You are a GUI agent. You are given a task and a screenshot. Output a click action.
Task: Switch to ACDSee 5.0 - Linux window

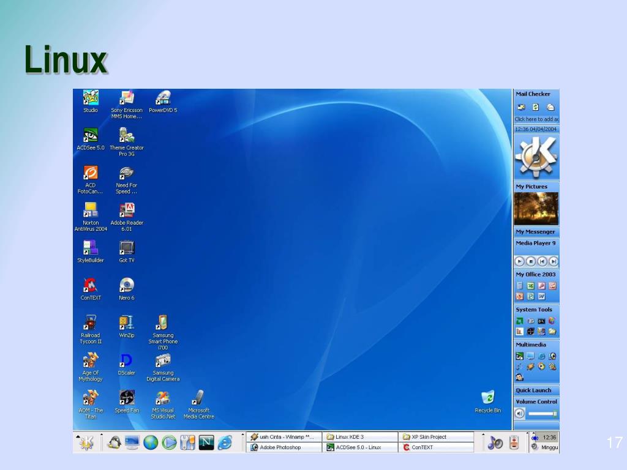[360, 447]
